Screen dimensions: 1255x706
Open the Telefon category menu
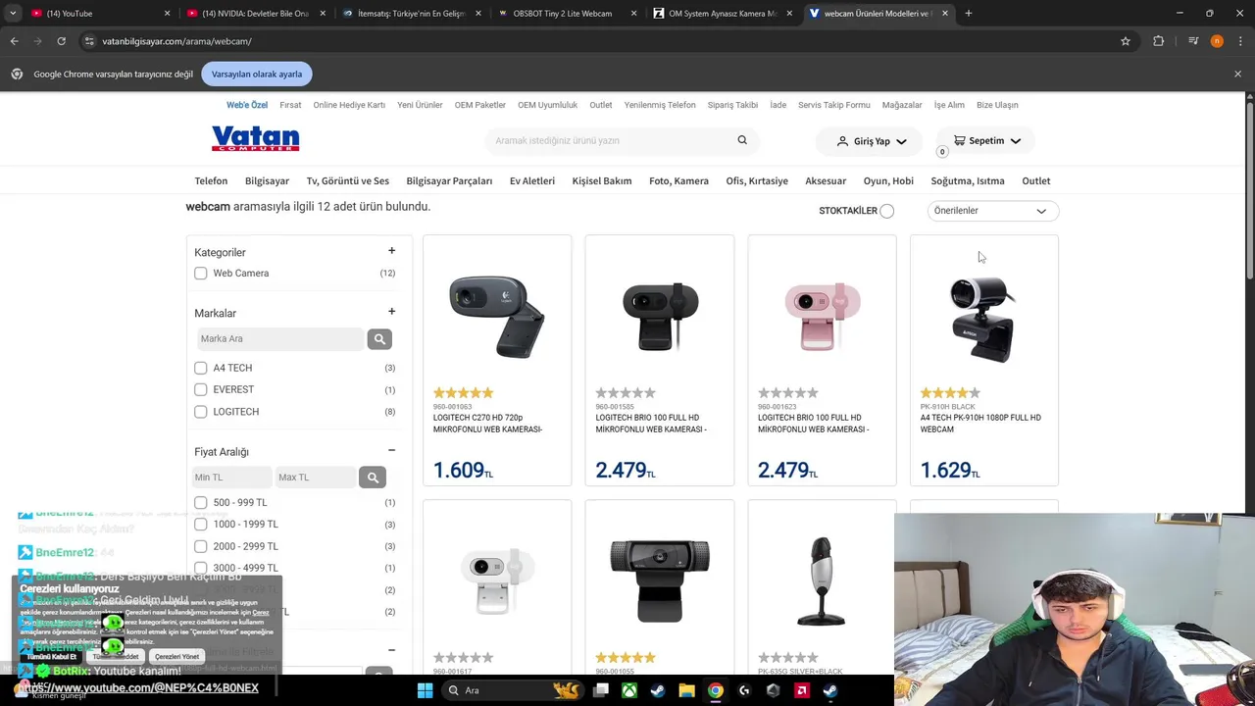coord(211,180)
